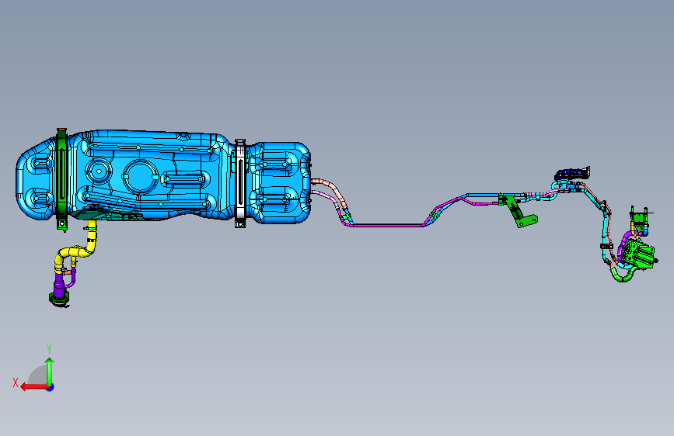This screenshot has height=436, width=674.
Task: Click the red X axis arrow of triad
Action: click(x=33, y=387)
